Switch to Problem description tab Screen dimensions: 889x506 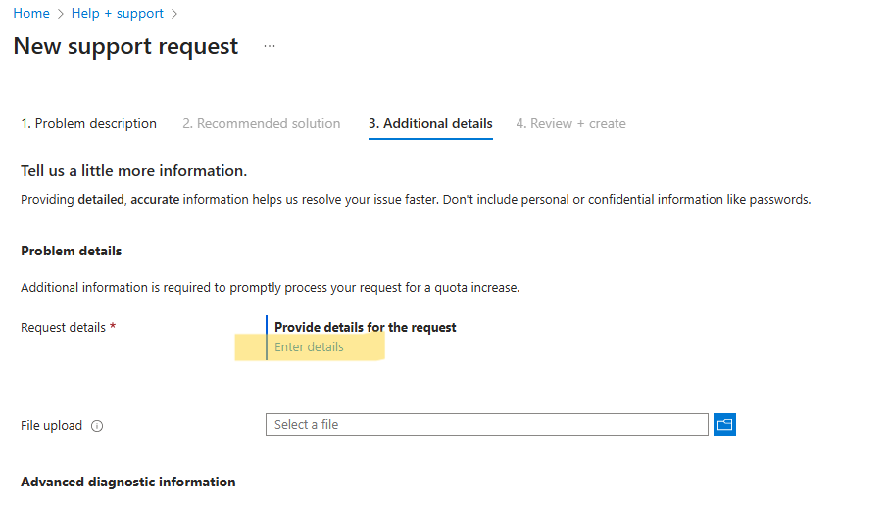[x=88, y=124]
